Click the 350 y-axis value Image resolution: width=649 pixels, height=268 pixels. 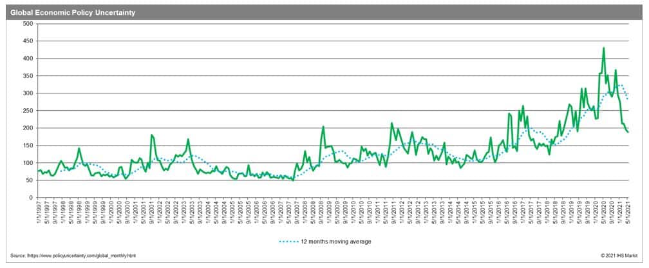point(28,76)
